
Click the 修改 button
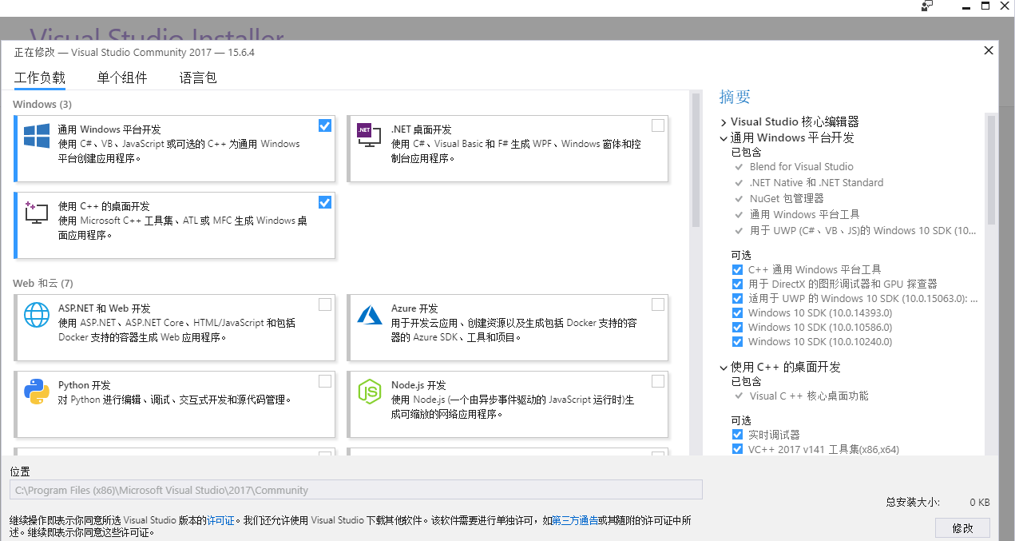[x=962, y=528]
